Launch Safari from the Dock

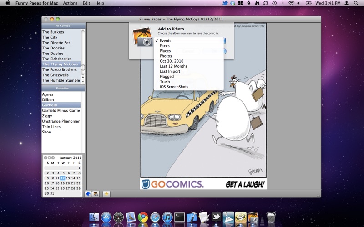[155, 217]
